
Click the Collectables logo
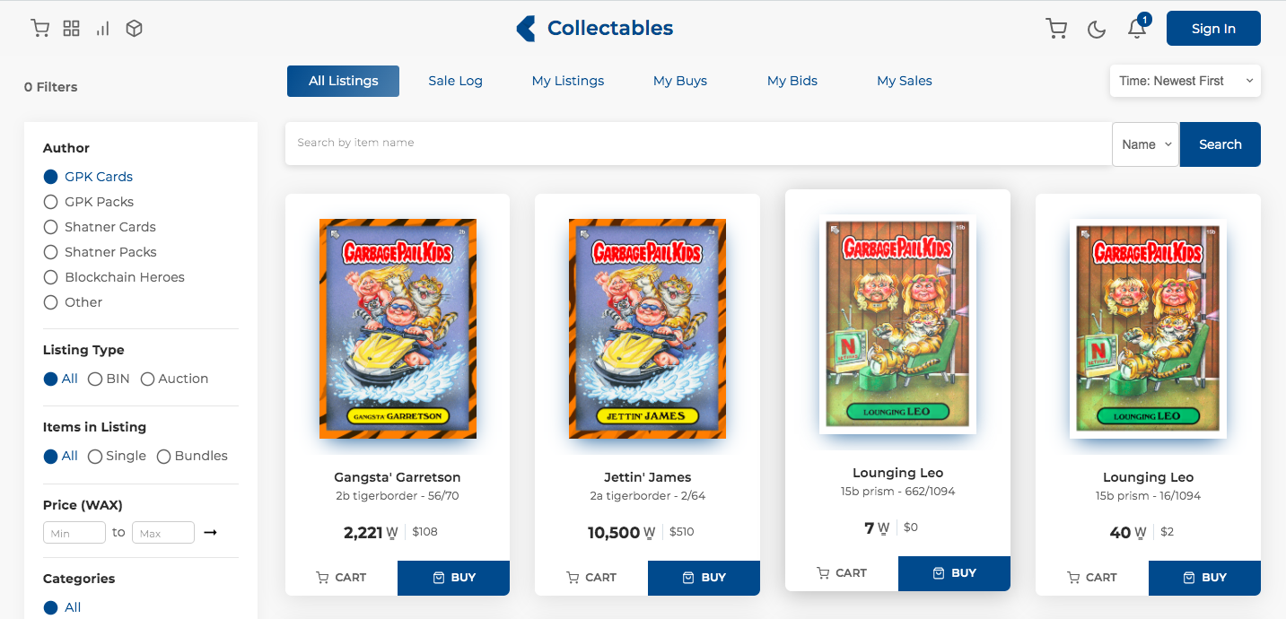pyautogui.click(x=594, y=29)
